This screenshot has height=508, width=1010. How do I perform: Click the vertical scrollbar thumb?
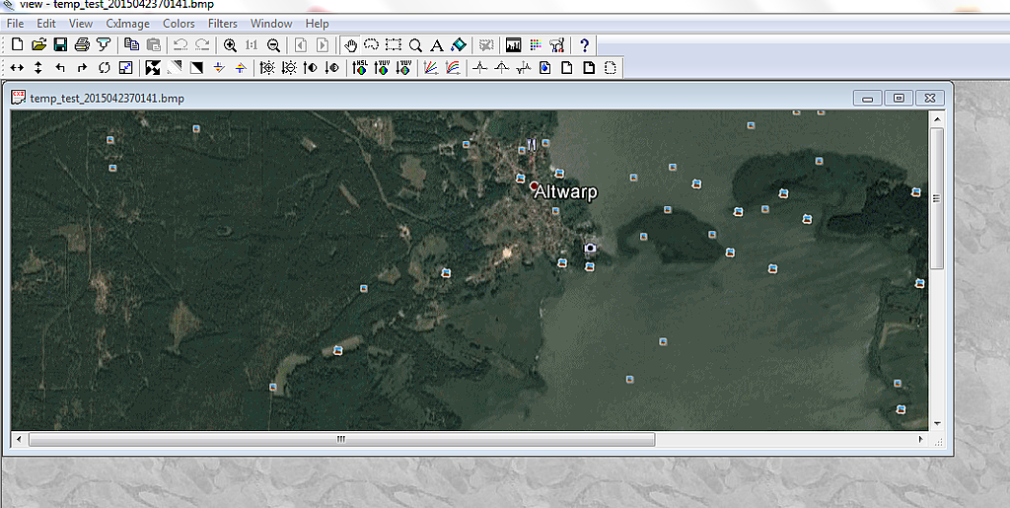[x=937, y=198]
